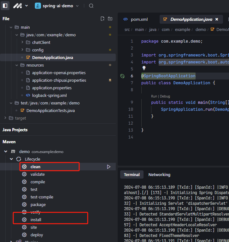Switch to the Networking tab
The image size is (229, 242).
coord(159,174)
